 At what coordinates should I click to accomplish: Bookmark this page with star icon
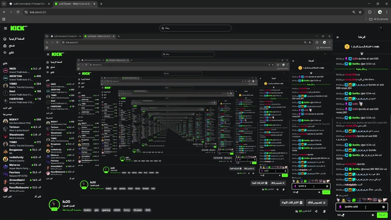pos(360,12)
